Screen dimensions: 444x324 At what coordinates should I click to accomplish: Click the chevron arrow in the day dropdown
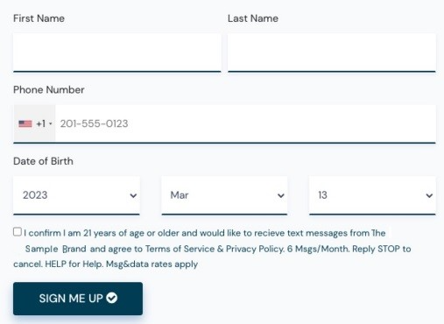click(x=429, y=195)
